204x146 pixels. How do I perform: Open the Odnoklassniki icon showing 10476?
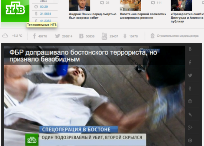tap(125, 36)
